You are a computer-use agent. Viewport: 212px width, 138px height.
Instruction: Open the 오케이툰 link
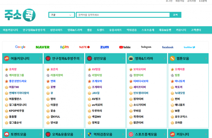[180, 69]
